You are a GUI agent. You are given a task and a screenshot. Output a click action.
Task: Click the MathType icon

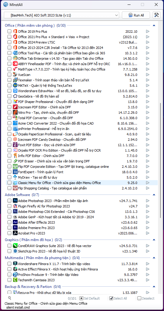coord(15,69)
